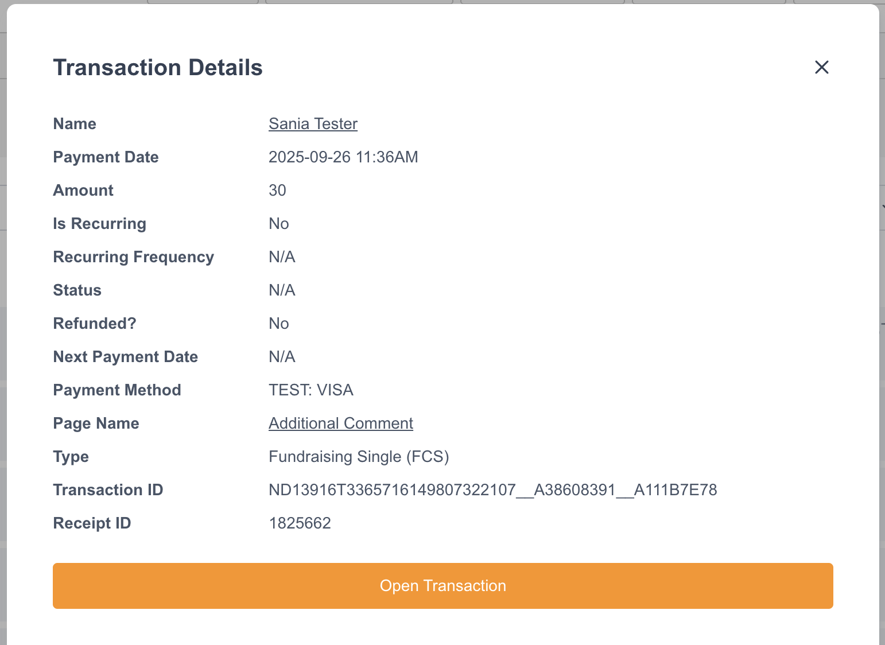The width and height of the screenshot is (885, 645).
Task: Click the Status field label
Action: click(x=77, y=290)
